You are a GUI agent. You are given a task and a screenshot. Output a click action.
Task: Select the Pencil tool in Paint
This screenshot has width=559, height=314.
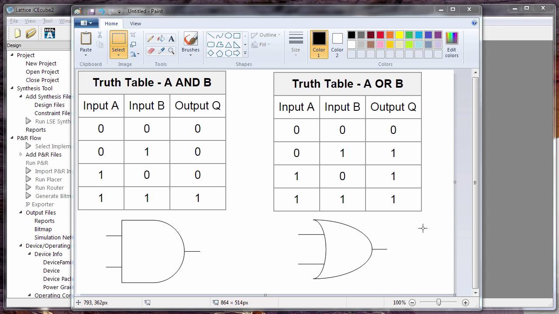(x=151, y=38)
